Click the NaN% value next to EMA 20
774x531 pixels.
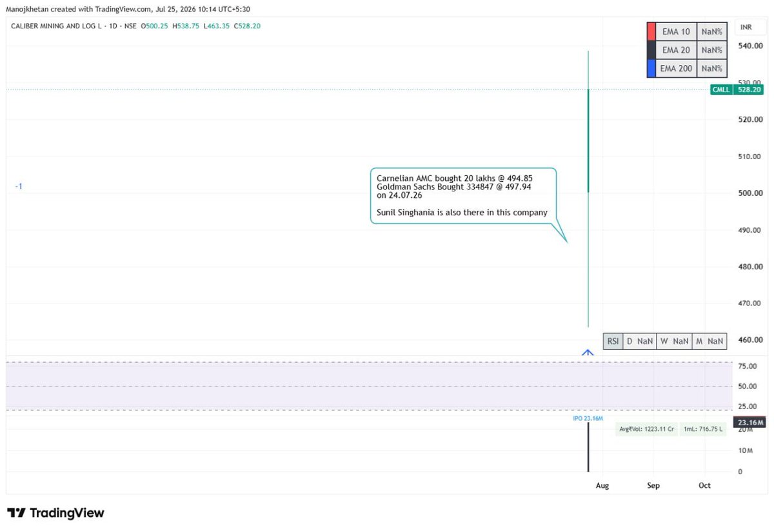coord(711,50)
